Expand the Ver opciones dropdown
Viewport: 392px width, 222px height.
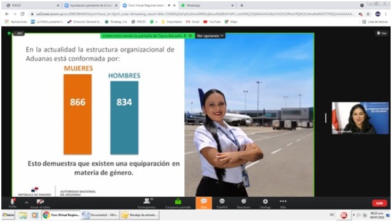[x=210, y=36]
